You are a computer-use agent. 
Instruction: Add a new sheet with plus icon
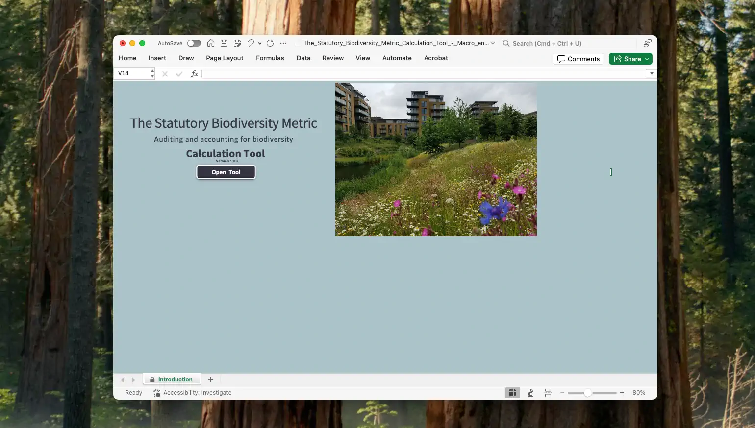pos(211,380)
